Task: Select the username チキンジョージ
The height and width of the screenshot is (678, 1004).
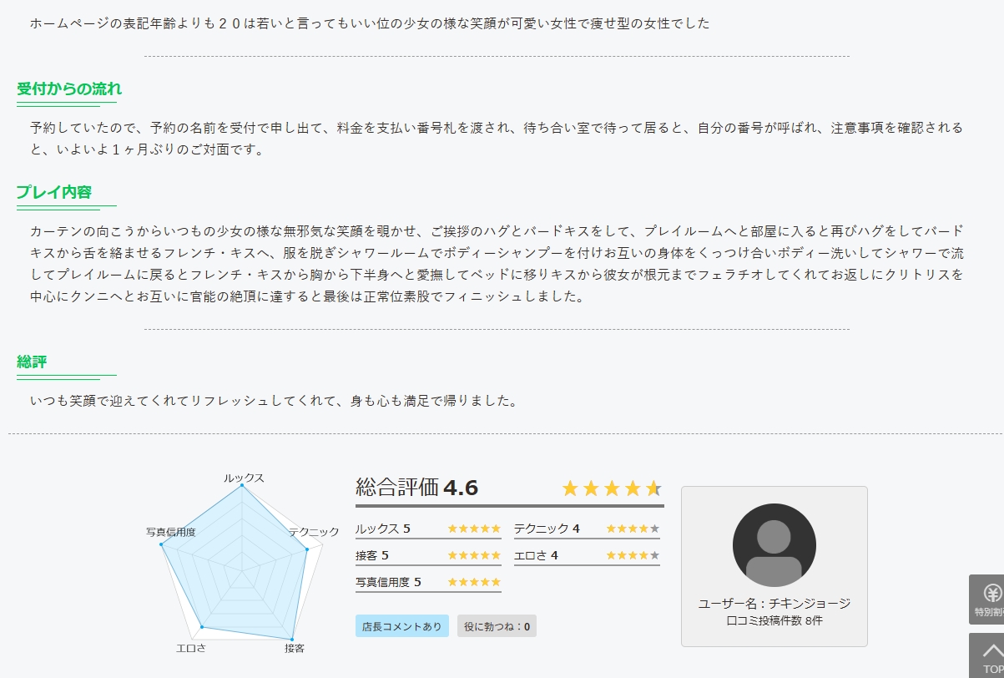Action: click(x=809, y=603)
